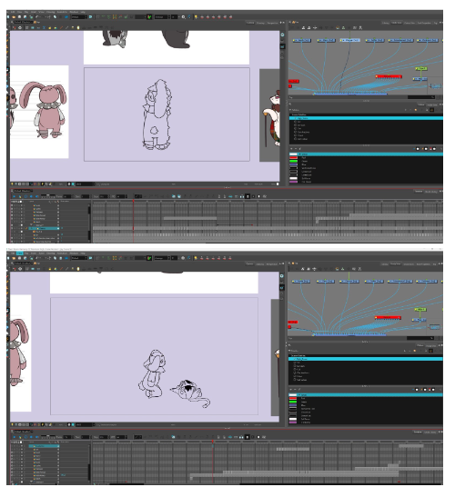Click the add colour plus icon, upper Colour panel

[x=291, y=148]
